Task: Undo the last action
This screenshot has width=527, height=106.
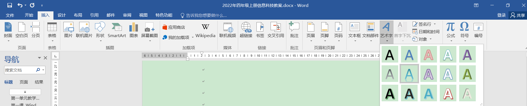Action: coord(20,5)
